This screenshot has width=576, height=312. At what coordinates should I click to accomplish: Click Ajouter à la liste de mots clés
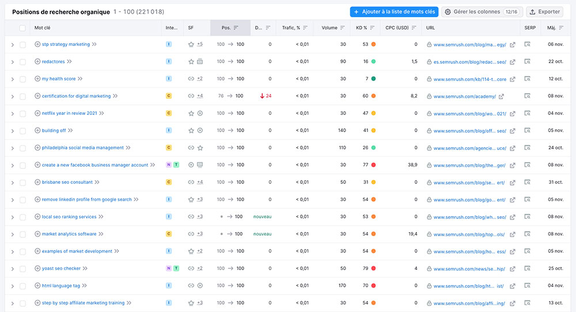(394, 11)
